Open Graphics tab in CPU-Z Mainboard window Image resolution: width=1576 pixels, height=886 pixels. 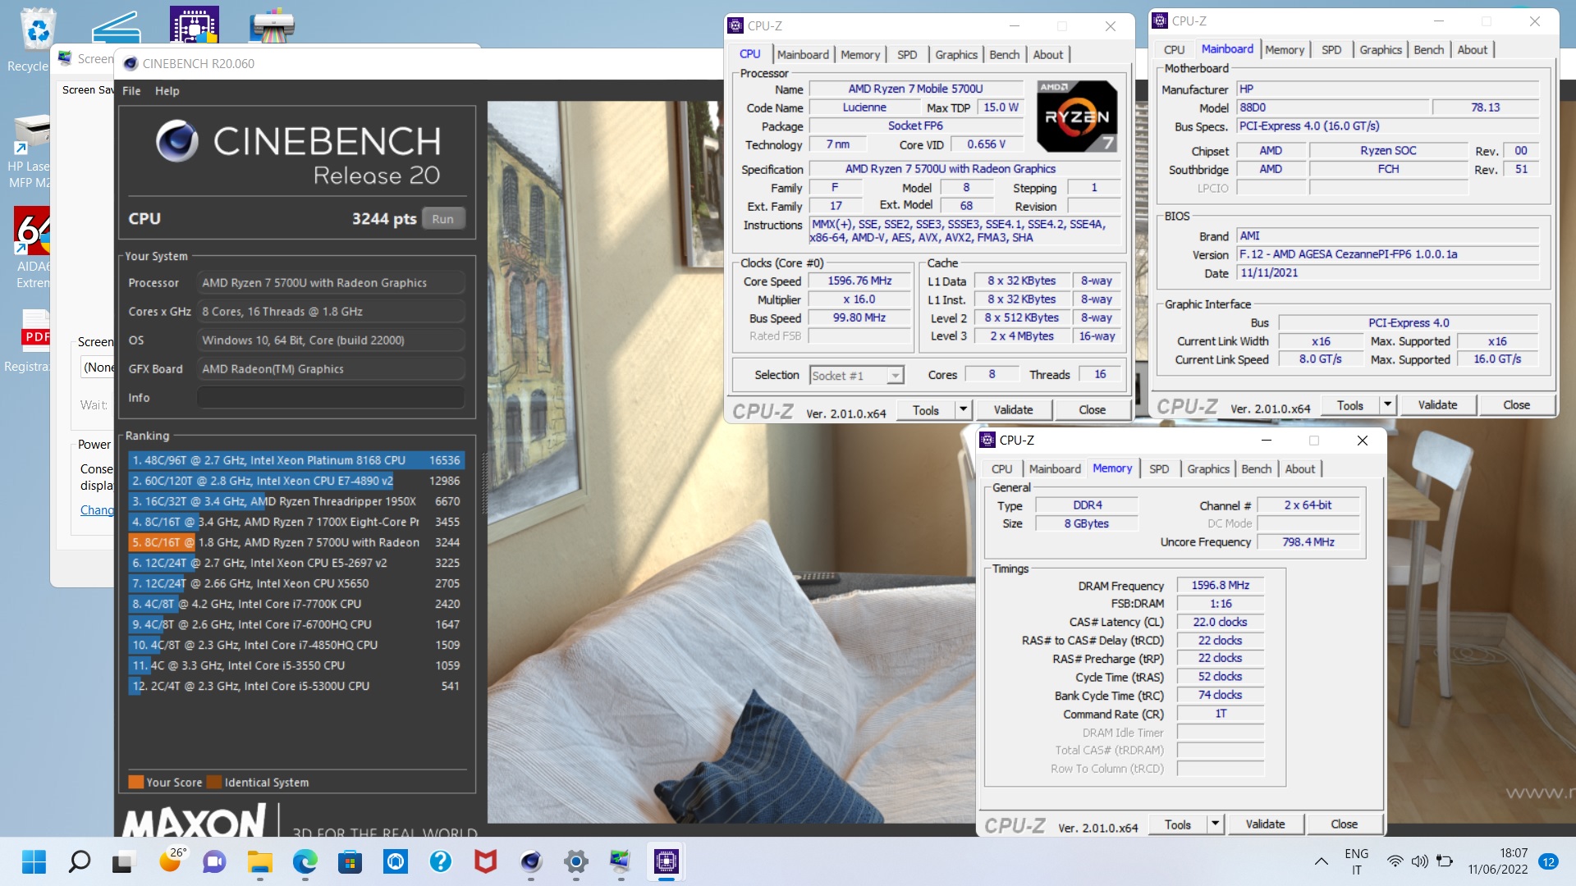click(1380, 49)
